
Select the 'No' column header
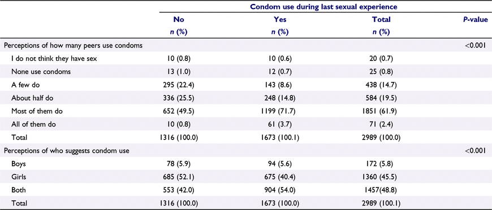(x=179, y=19)
